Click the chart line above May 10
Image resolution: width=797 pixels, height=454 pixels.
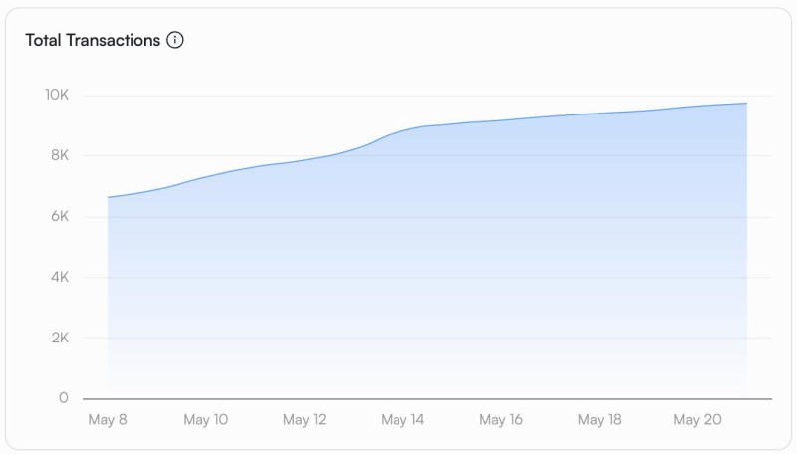(x=206, y=176)
